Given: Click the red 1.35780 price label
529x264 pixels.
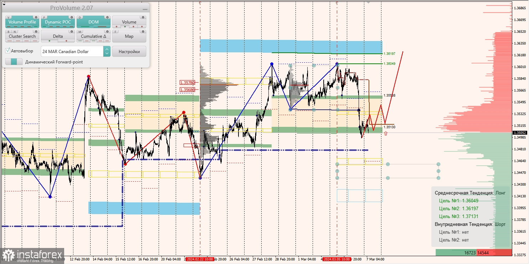Looking at the screenshot, I should coord(187,82).
